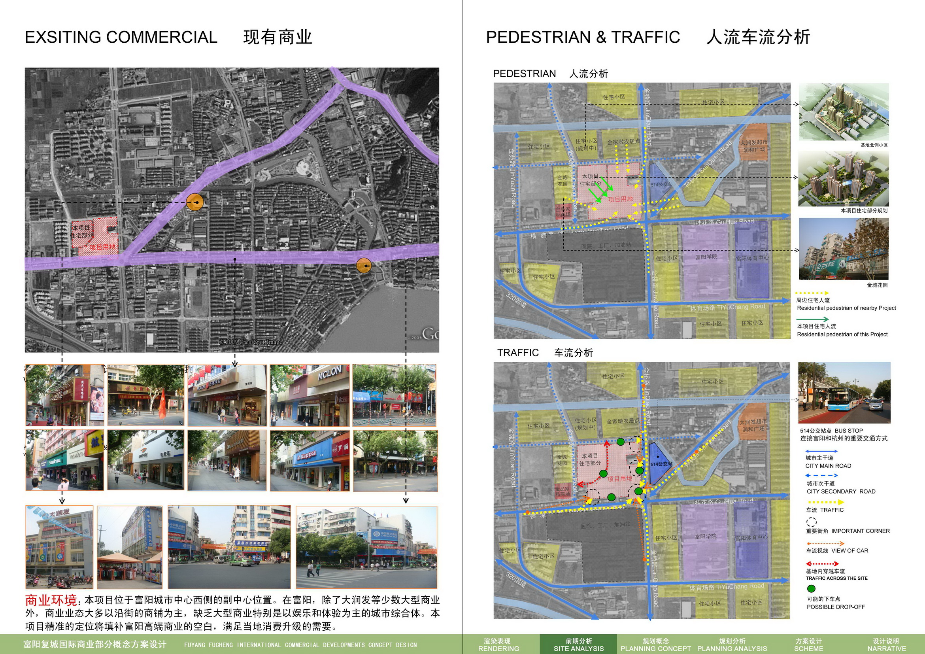The height and width of the screenshot is (654, 925).
Task: Click the PEDESTRIAN 人流分析 subheading
Action: click(550, 74)
